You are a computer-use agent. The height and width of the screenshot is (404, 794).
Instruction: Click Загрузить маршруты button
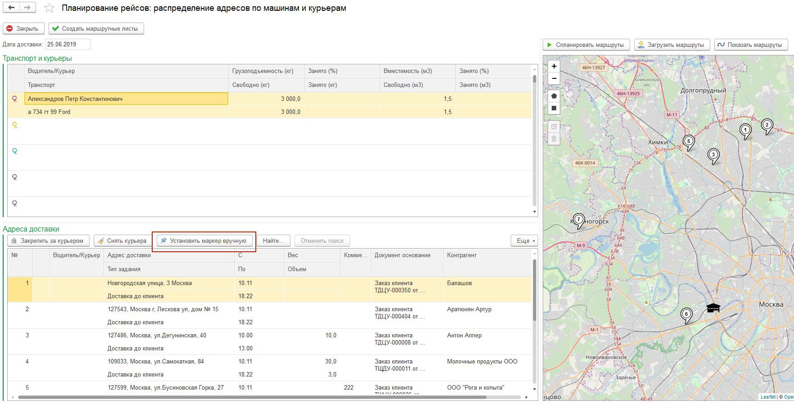tap(672, 45)
